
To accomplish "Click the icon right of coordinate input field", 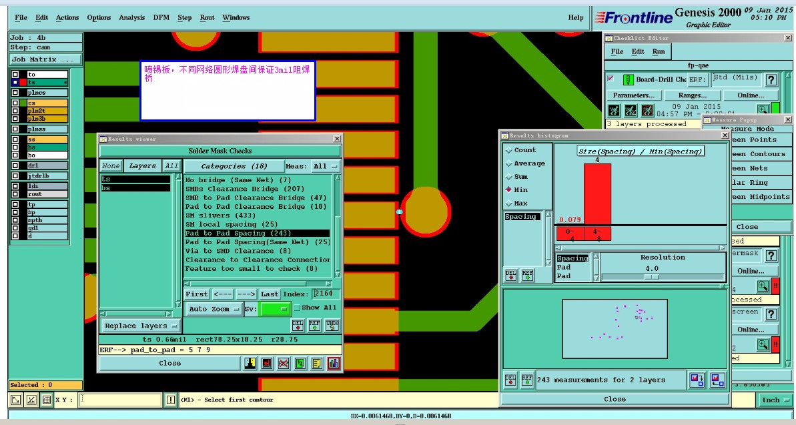I will click(171, 400).
